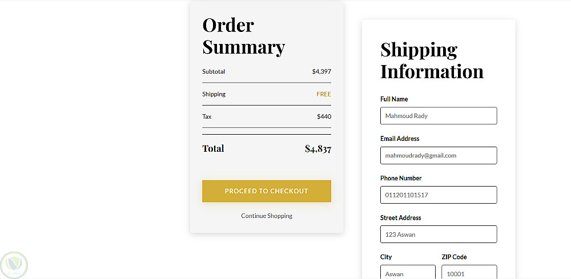Click the $4,397 subtotal amount
This screenshot has height=279, width=571.
click(x=321, y=72)
